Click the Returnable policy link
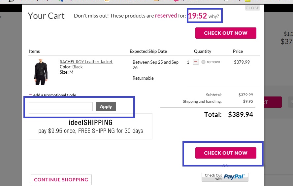 tap(143, 78)
